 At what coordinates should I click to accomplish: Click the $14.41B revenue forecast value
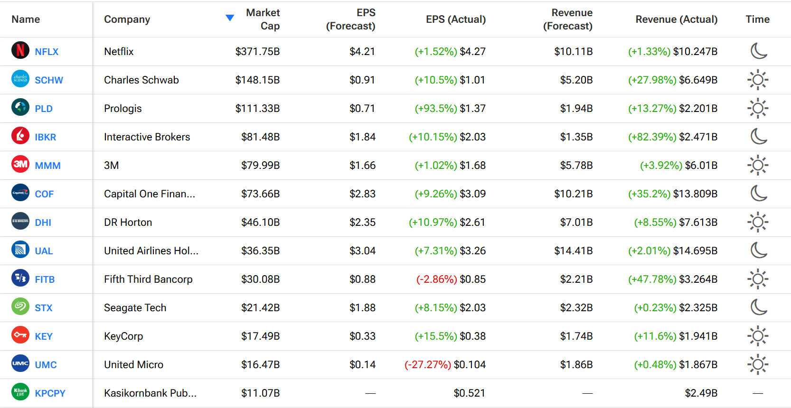tap(574, 250)
